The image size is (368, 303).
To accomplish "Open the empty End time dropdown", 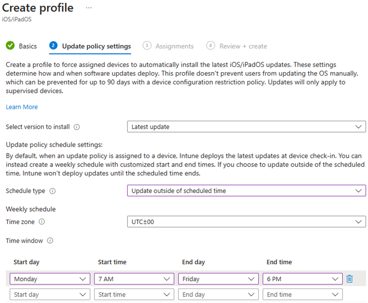I will pyautogui.click(x=302, y=295).
